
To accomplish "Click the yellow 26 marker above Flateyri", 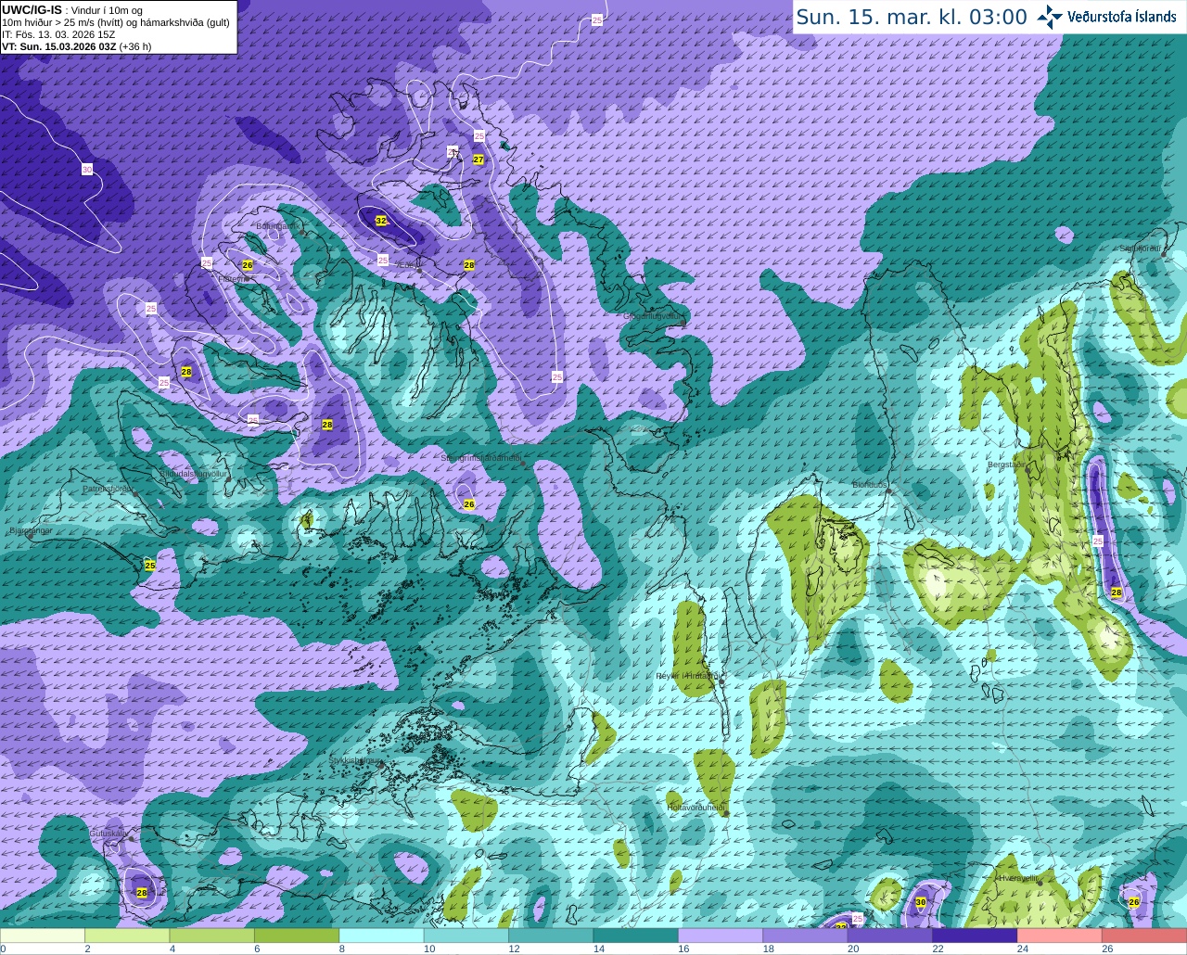I will click(248, 265).
